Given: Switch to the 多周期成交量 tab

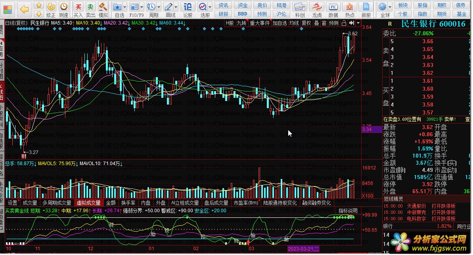Looking at the screenshot, I should coord(57,203).
